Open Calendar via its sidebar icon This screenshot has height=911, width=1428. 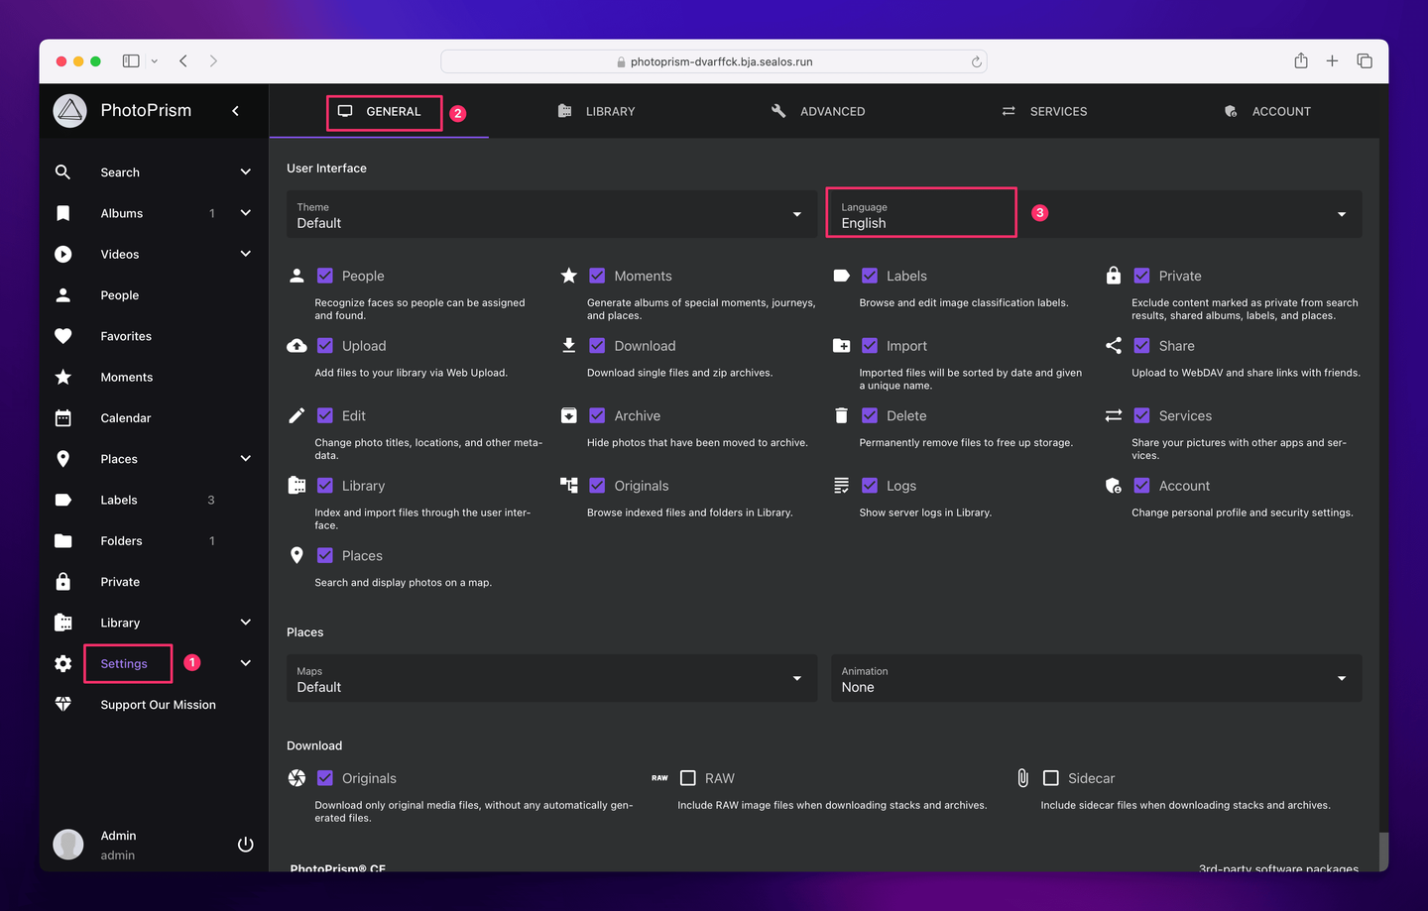(x=63, y=418)
